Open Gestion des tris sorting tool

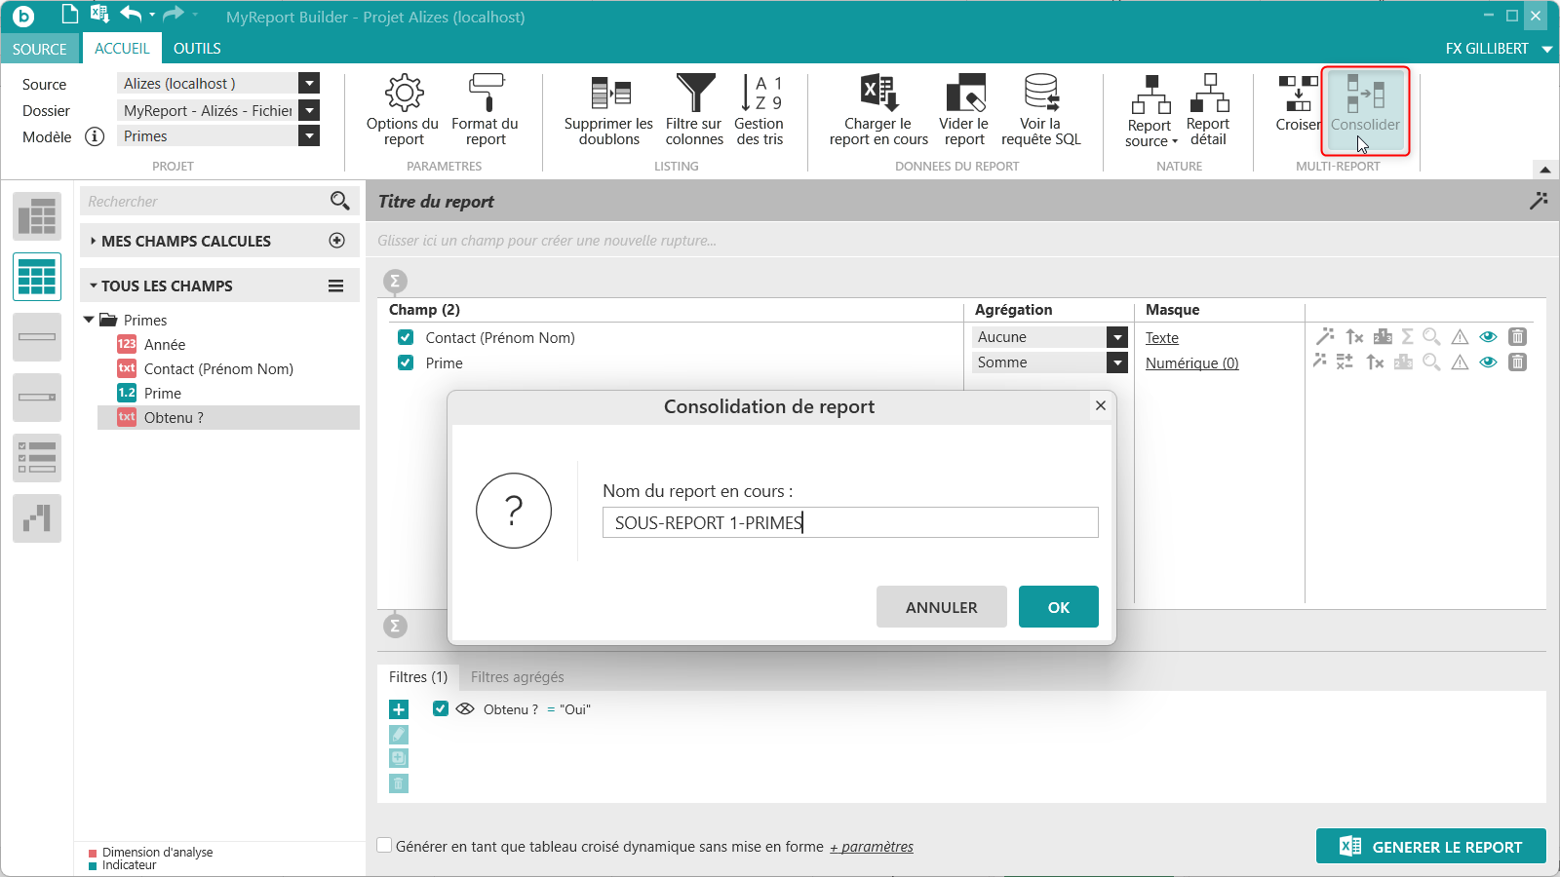click(760, 110)
